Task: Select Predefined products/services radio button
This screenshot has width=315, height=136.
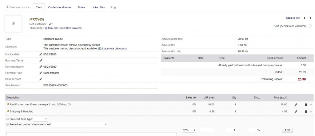Action: (x=7, y=124)
